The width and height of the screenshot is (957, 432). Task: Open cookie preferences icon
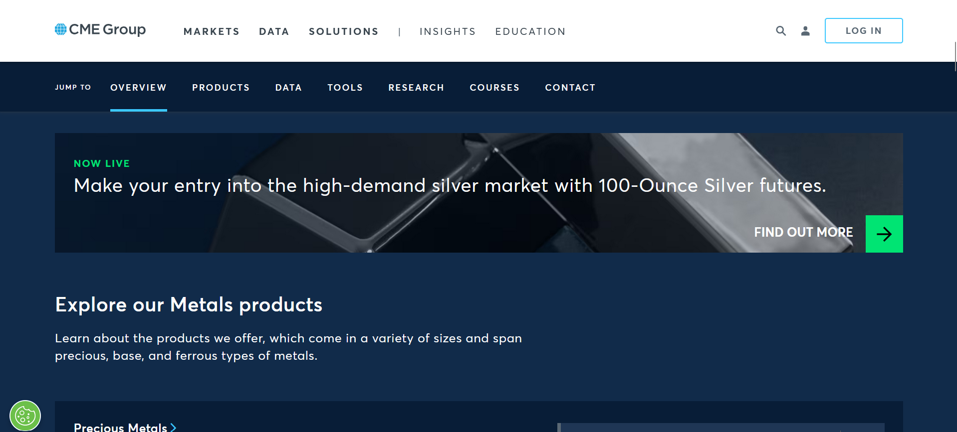(x=25, y=416)
